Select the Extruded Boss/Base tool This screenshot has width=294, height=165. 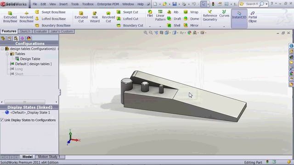10,17
